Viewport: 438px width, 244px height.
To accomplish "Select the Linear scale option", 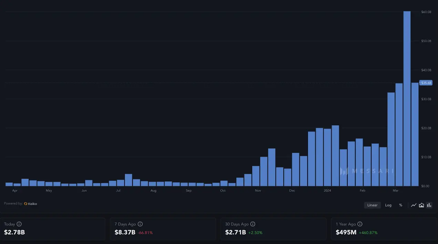I will pyautogui.click(x=372, y=205).
